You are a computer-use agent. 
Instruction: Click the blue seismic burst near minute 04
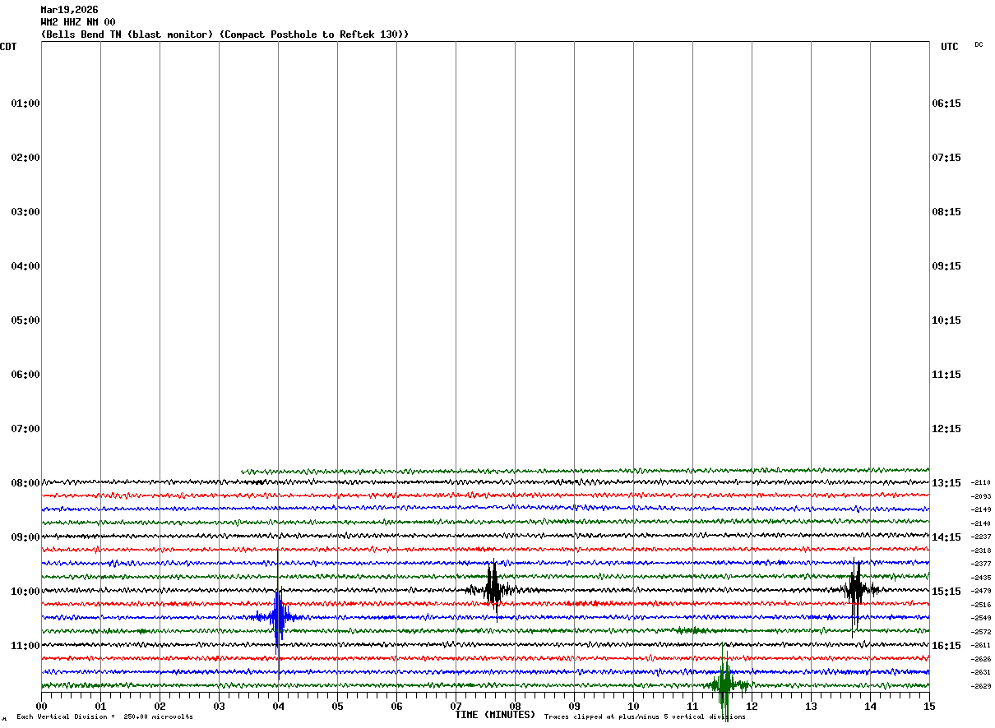(278, 617)
